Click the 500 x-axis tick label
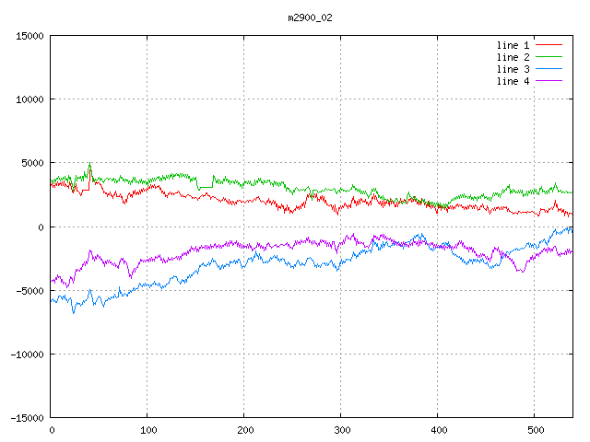590x442 pixels. (535, 430)
